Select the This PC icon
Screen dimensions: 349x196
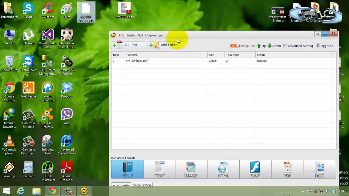pyautogui.click(x=9, y=37)
